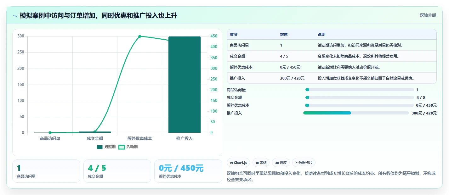Click the table value 4 / 5
Image resolution: width=449 pixels, height=195 pixels.
point(284,56)
